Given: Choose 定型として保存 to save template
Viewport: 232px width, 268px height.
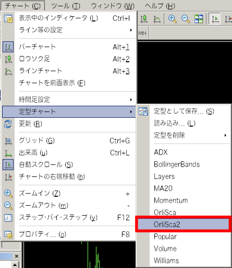Looking at the screenshot, I should [184, 111].
